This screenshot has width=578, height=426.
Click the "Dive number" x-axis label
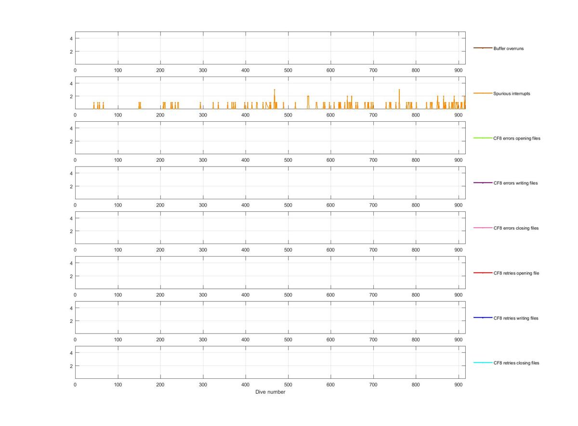tap(270, 392)
